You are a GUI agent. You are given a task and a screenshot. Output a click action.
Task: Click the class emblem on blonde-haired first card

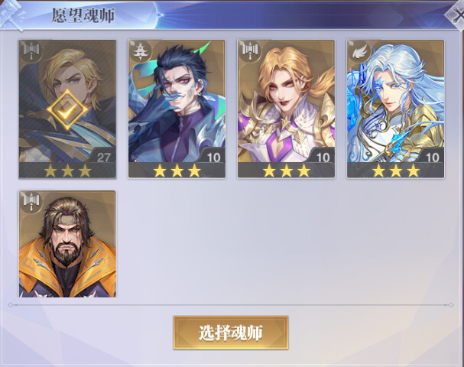pos(31,52)
